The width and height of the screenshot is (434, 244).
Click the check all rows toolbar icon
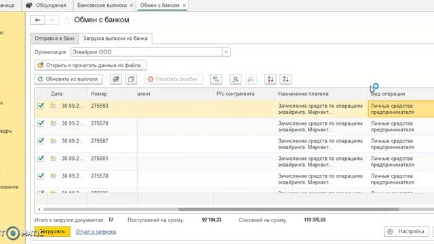[x=116, y=79]
